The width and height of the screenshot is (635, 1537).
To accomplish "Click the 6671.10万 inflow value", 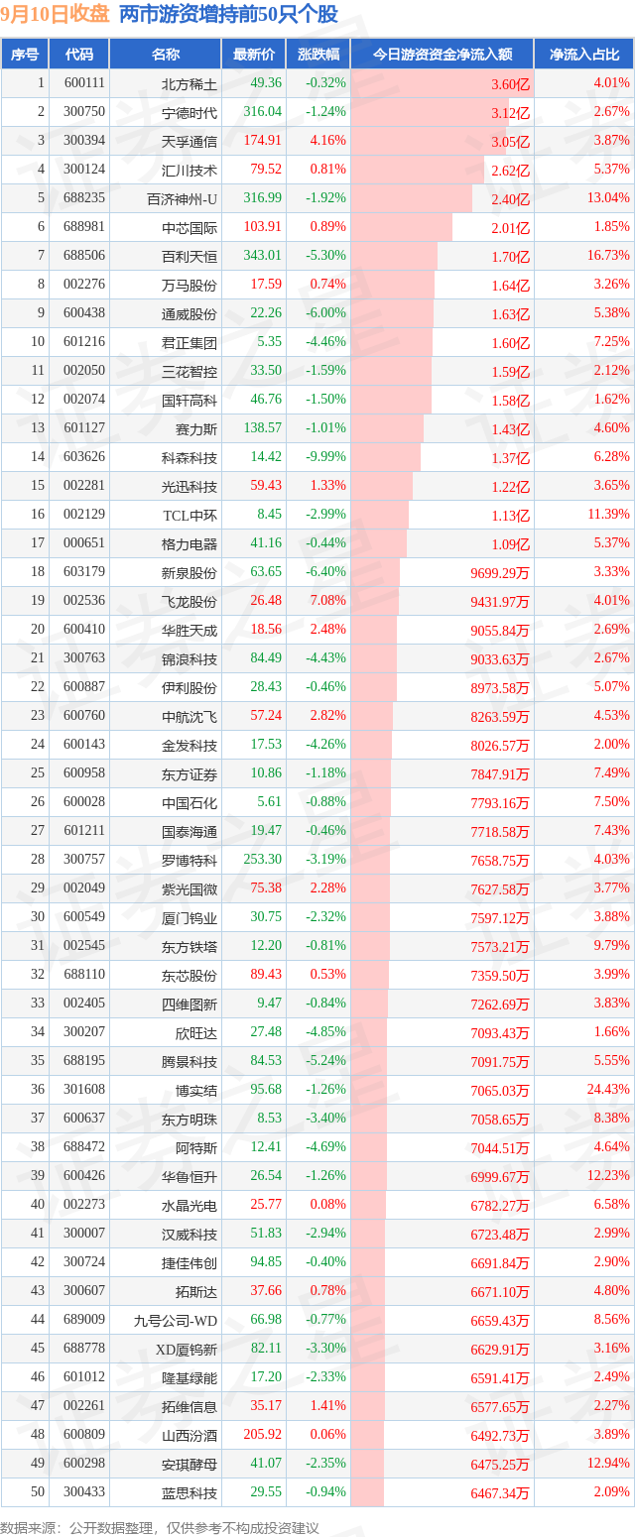I will pyautogui.click(x=499, y=1292).
